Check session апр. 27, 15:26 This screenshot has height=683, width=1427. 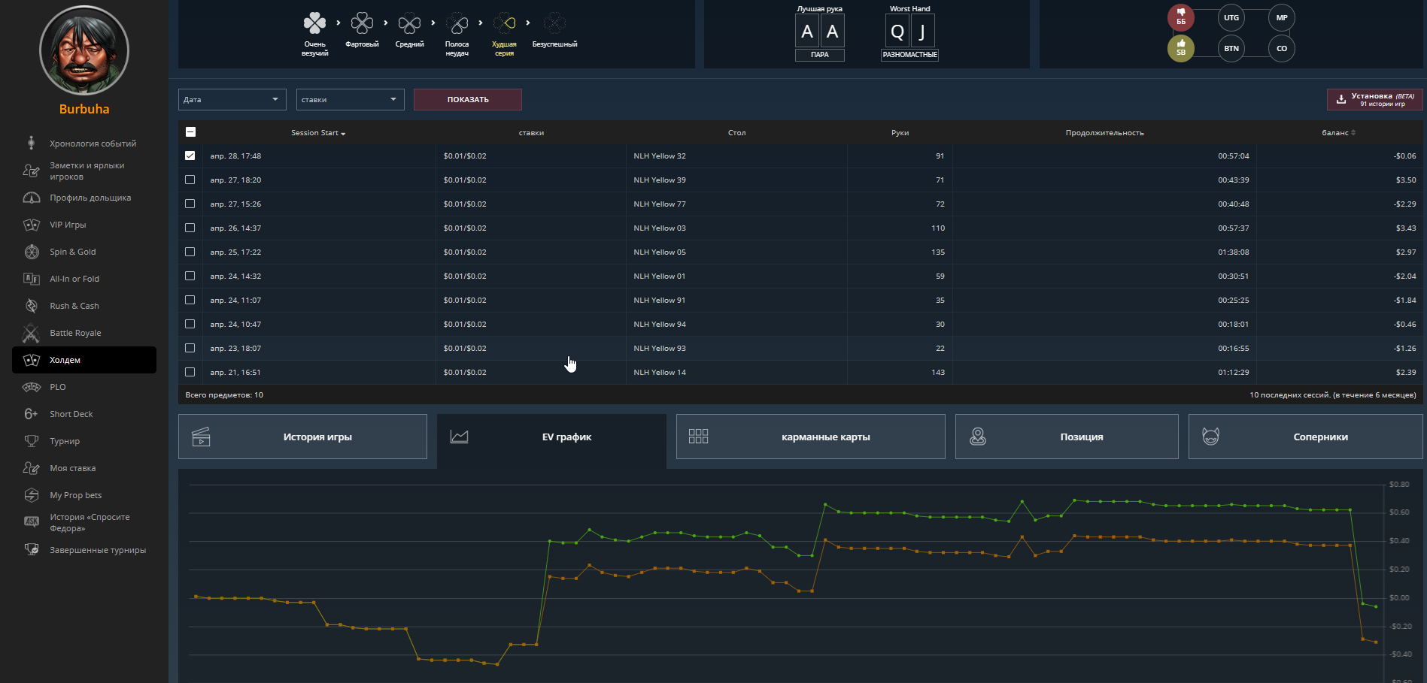coord(190,204)
